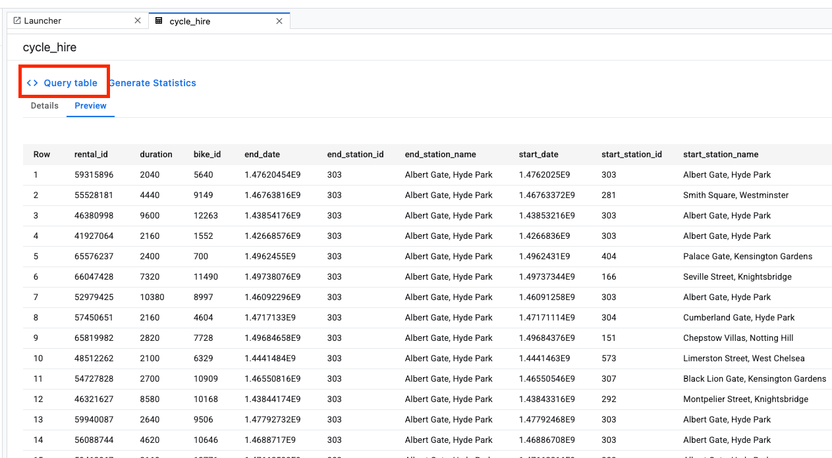Click the duration column header

pyautogui.click(x=156, y=154)
